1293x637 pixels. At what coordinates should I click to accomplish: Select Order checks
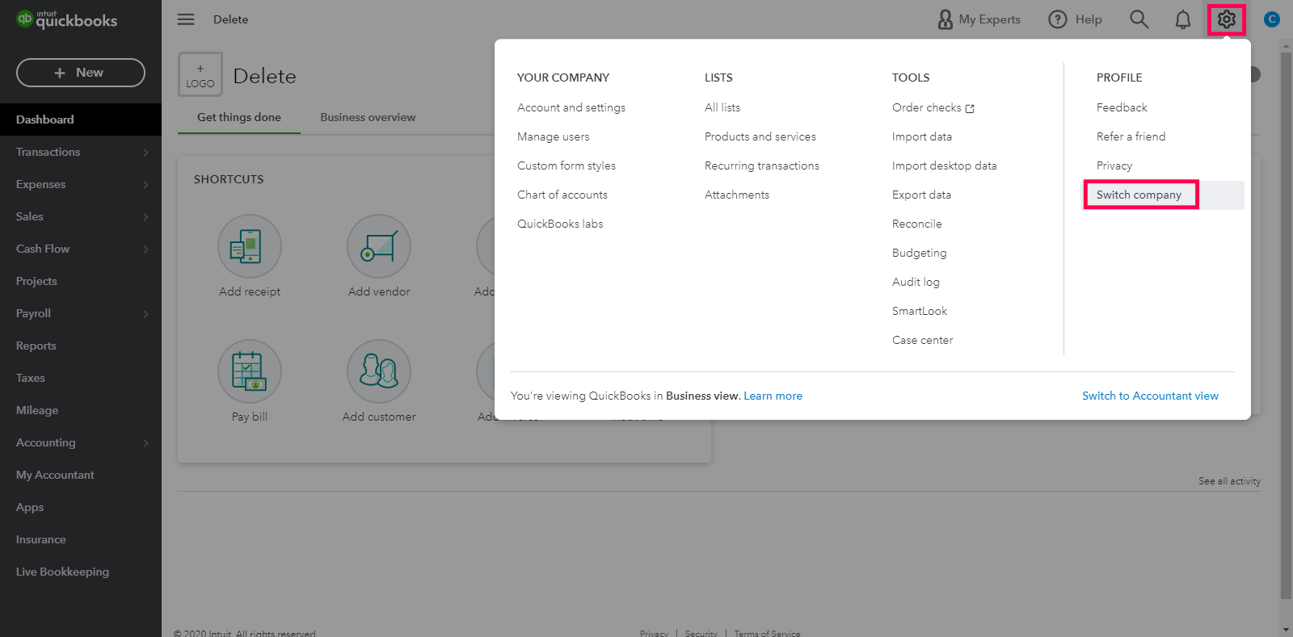[927, 107]
